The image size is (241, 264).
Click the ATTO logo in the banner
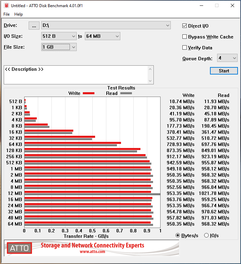pos(19,248)
